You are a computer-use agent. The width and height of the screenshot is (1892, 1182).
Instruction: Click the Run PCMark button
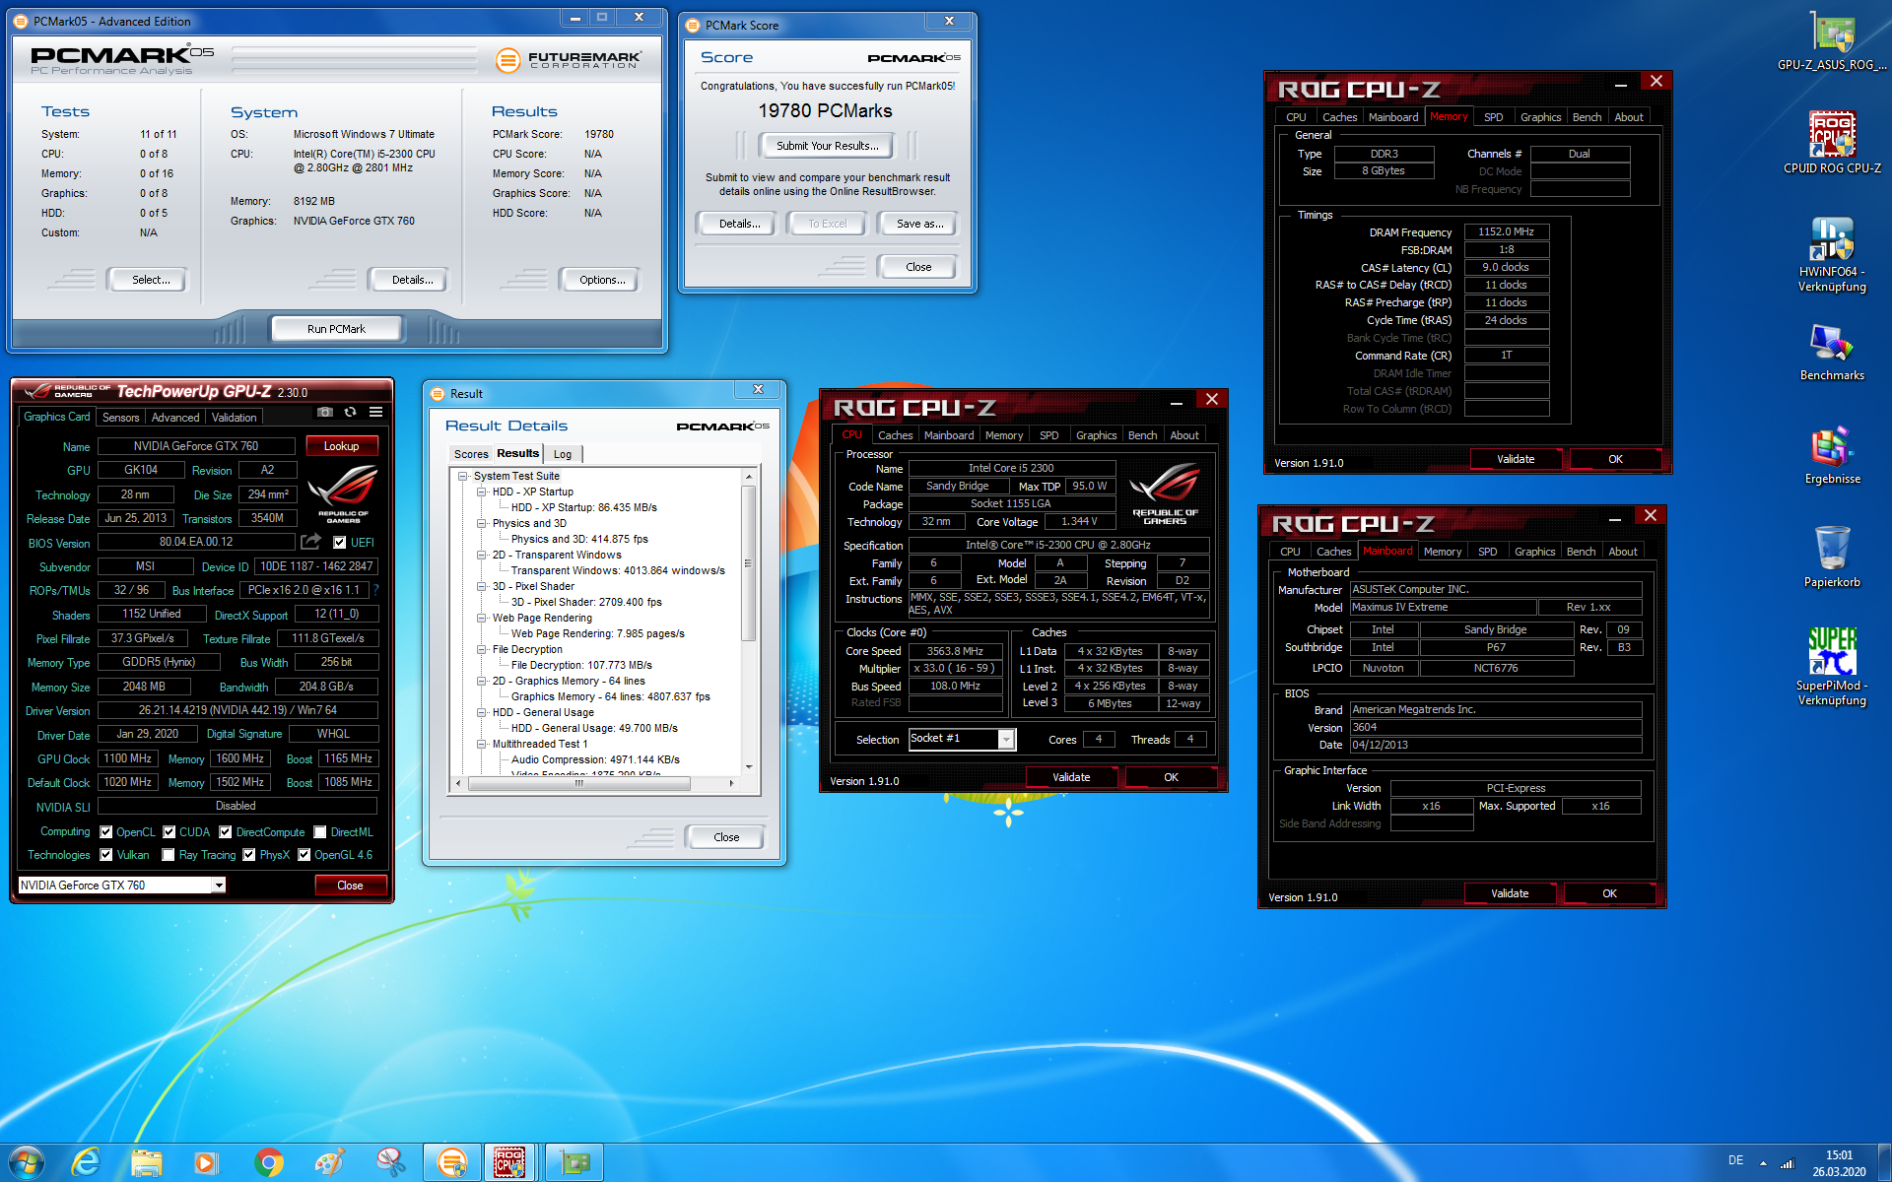pos(336,329)
